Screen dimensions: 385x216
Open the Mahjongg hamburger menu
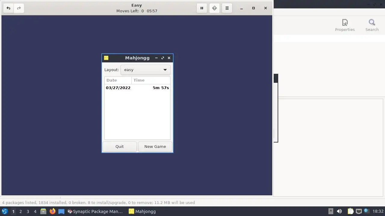(227, 8)
